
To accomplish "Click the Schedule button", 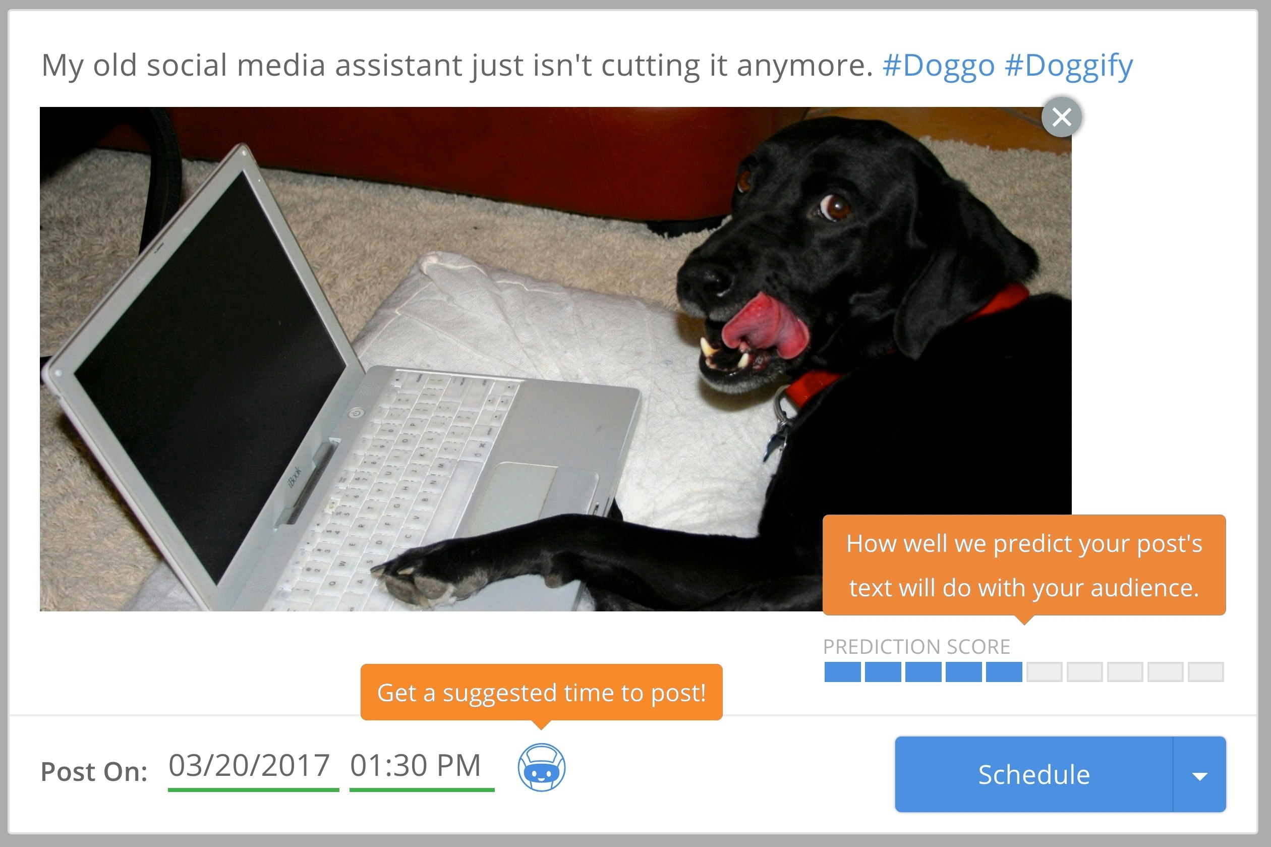I will click(x=1034, y=774).
